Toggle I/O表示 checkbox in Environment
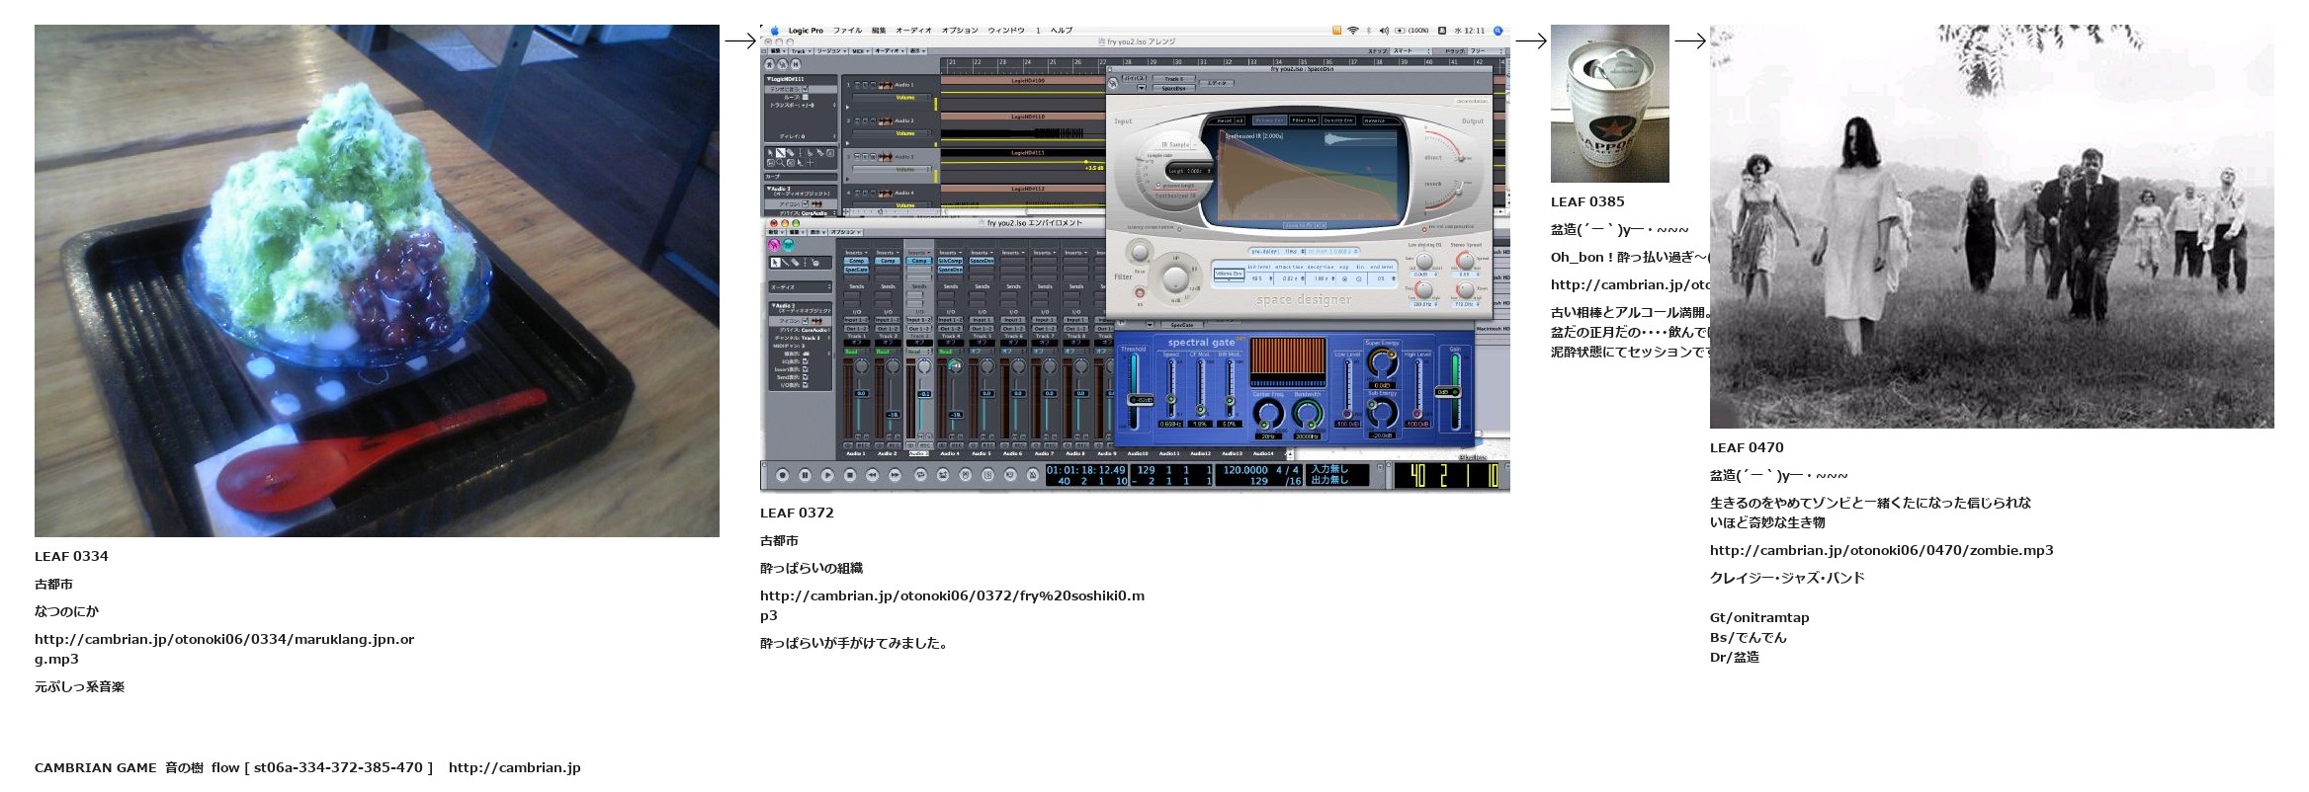2309x792 pixels. coord(805,385)
